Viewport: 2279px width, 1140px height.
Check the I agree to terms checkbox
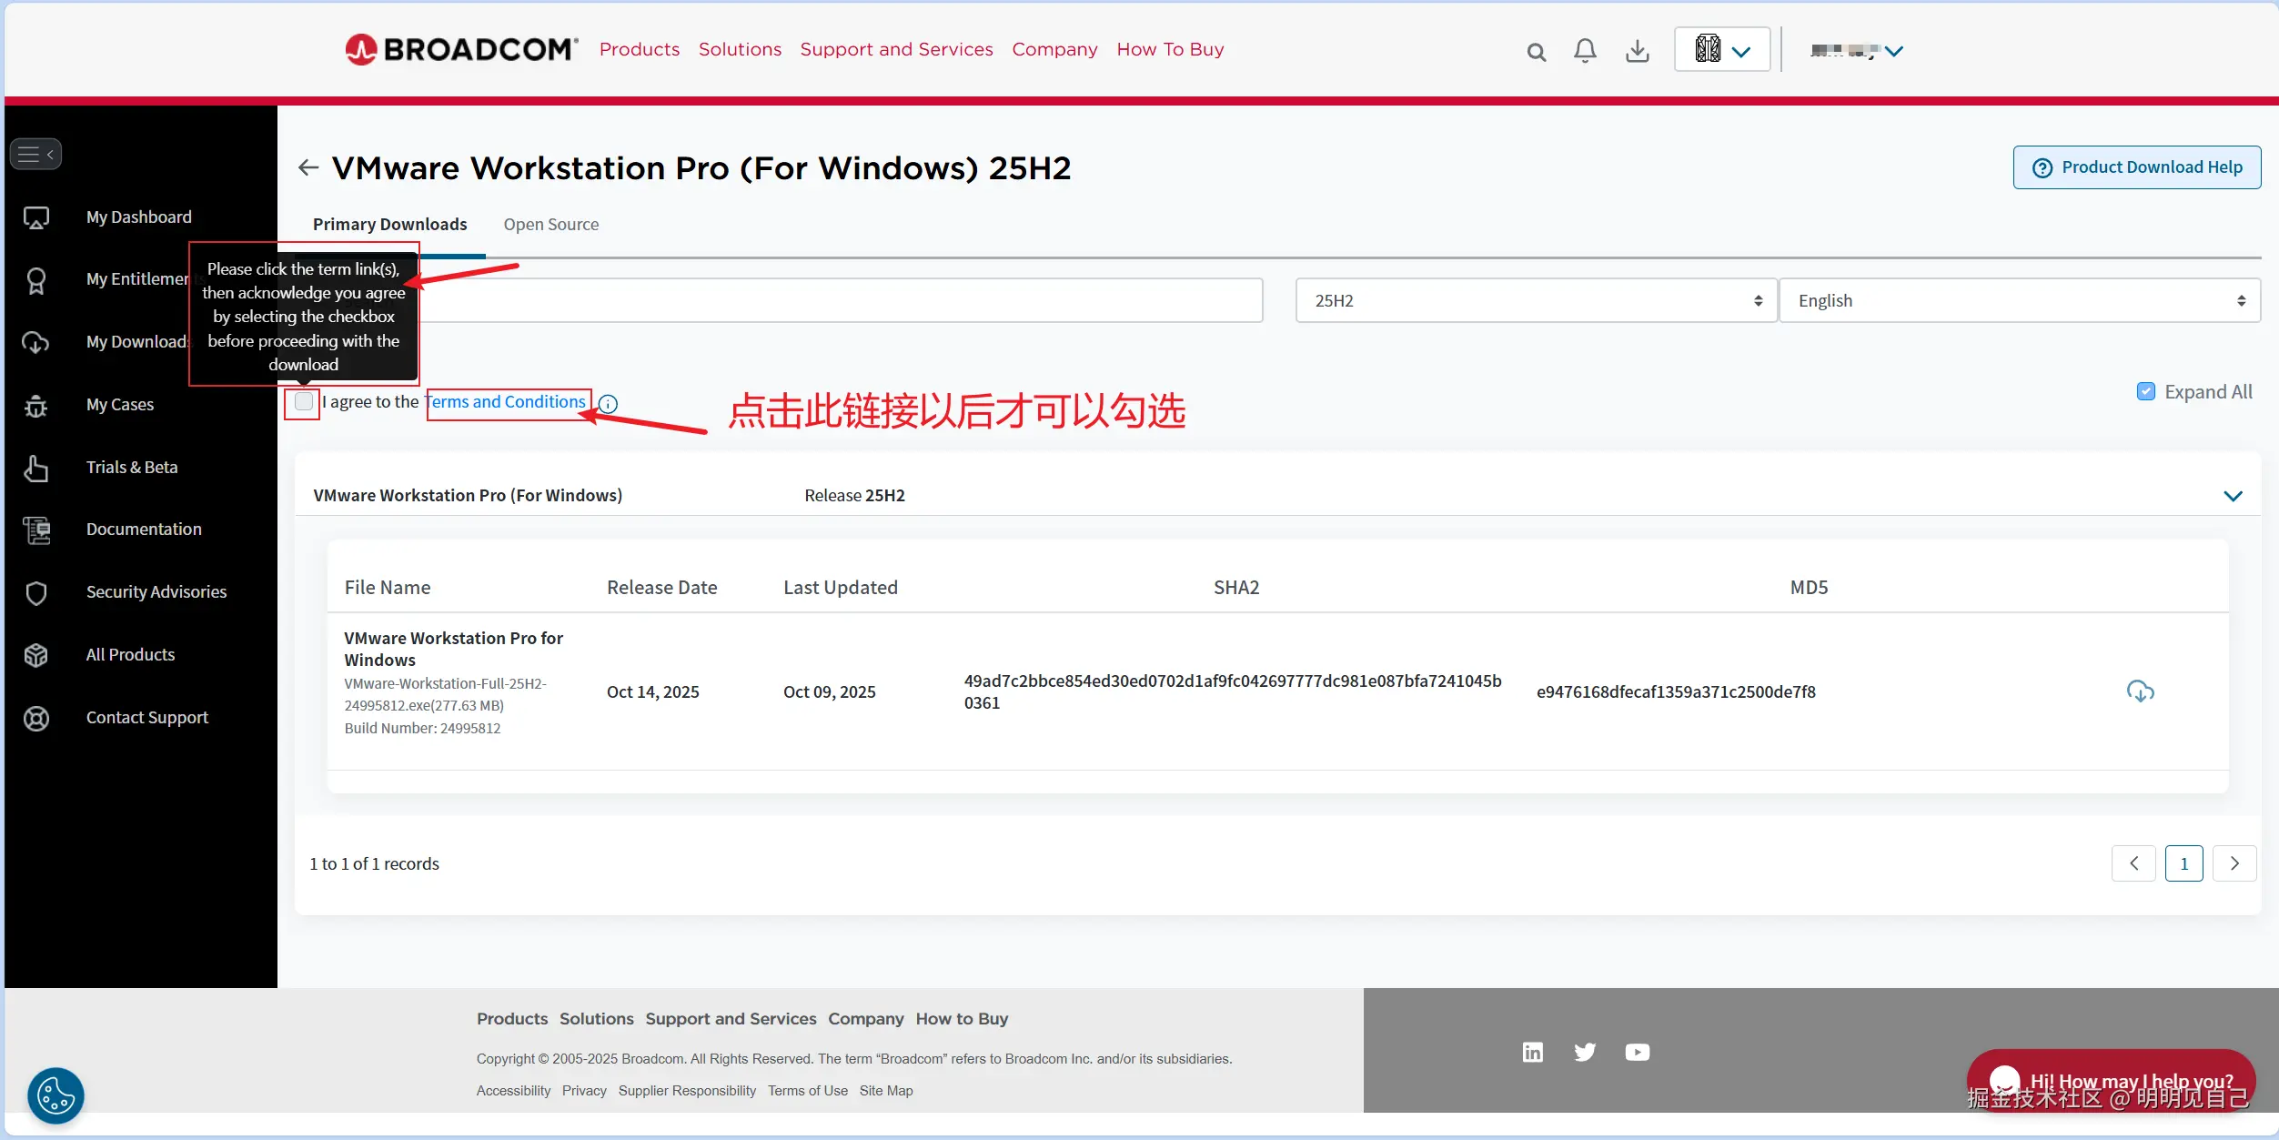[304, 401]
